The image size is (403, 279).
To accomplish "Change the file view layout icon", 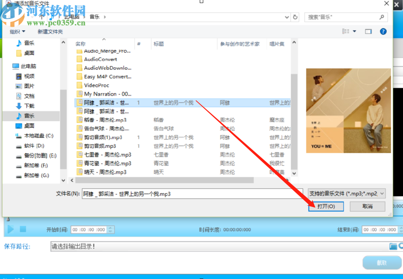I will click(346, 31).
